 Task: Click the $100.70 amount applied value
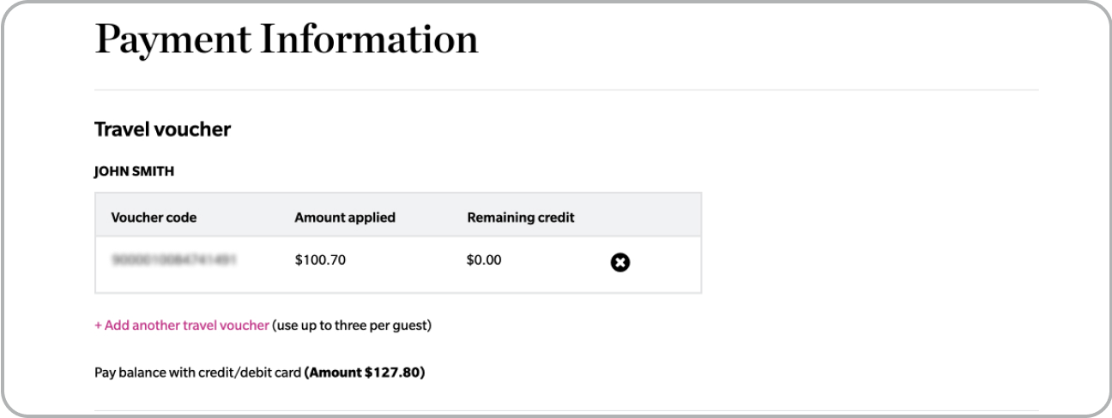pos(320,260)
